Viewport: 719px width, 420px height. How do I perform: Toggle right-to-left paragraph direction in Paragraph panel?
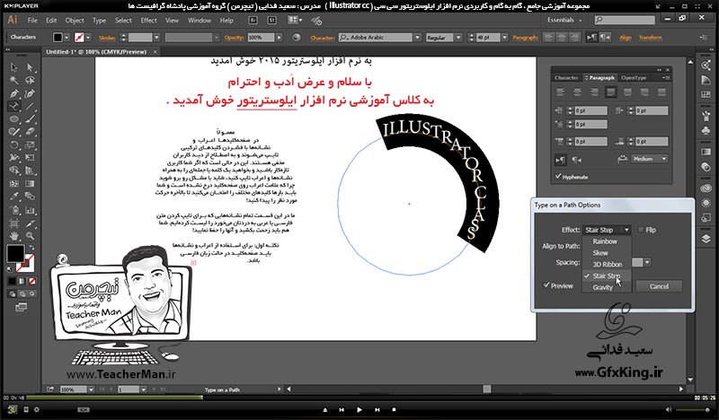(x=577, y=160)
